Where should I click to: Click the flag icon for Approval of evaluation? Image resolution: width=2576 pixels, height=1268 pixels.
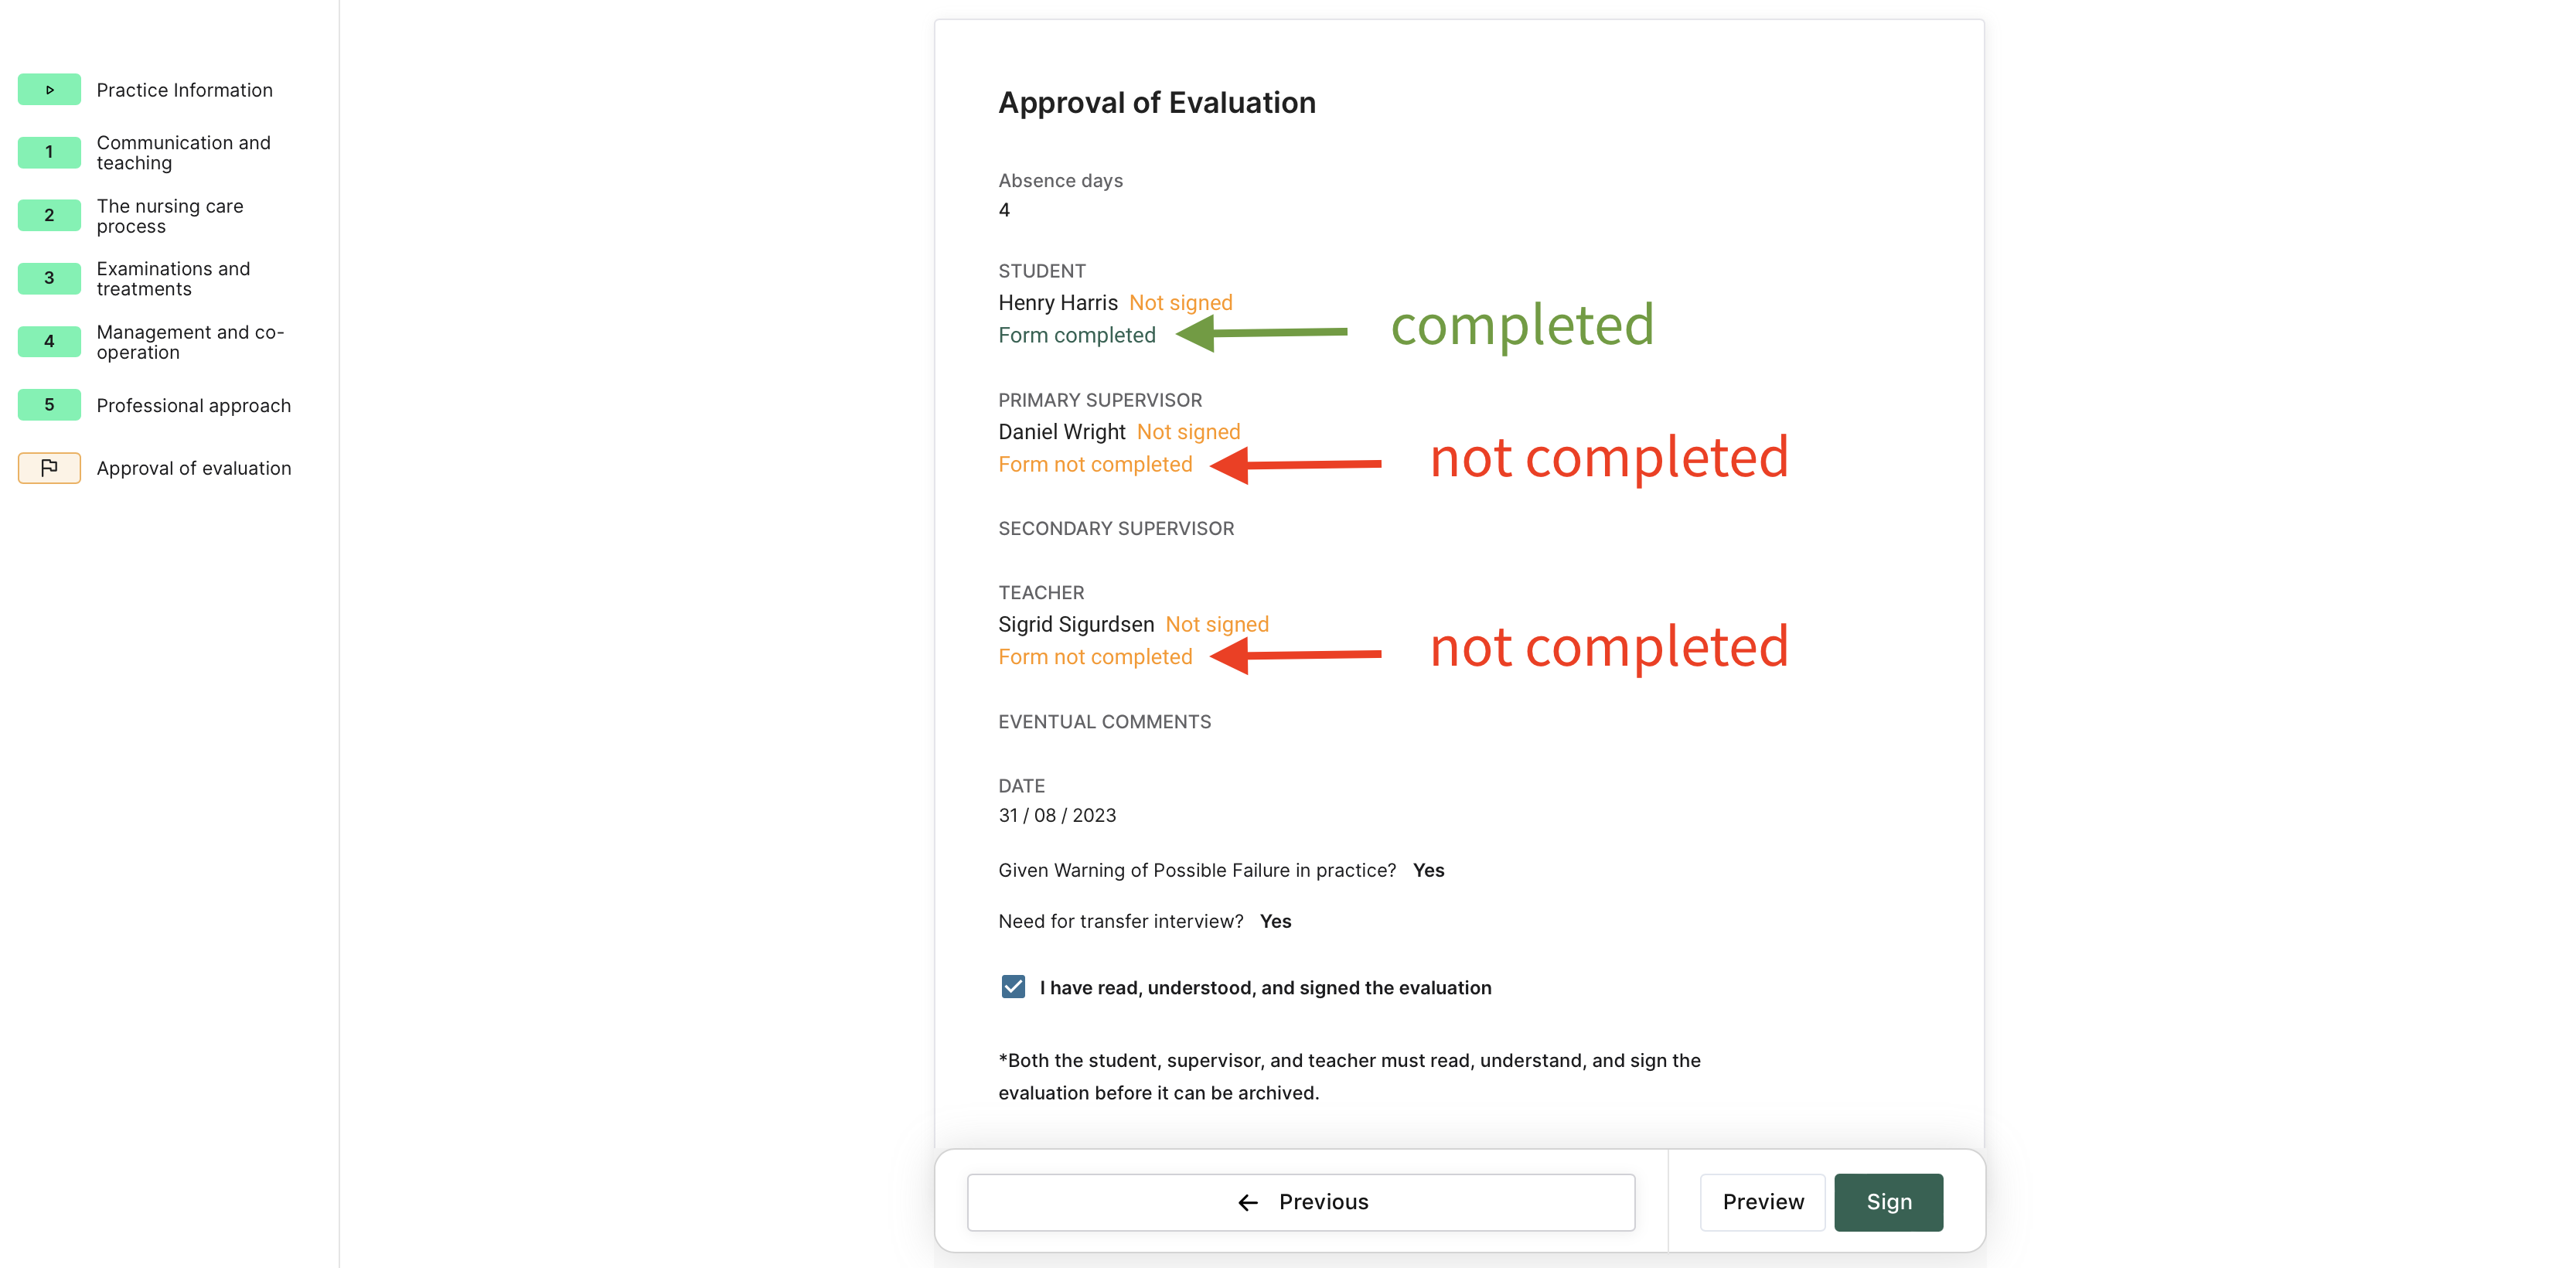(49, 468)
